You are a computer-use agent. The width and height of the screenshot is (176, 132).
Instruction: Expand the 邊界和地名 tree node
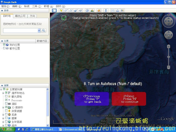tap(3, 93)
